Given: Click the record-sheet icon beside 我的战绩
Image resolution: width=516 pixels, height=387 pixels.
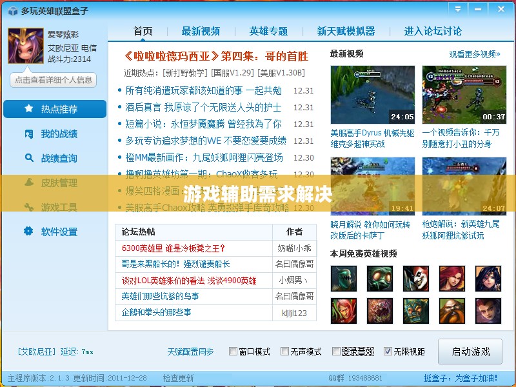Looking at the screenshot, I should point(29,134).
